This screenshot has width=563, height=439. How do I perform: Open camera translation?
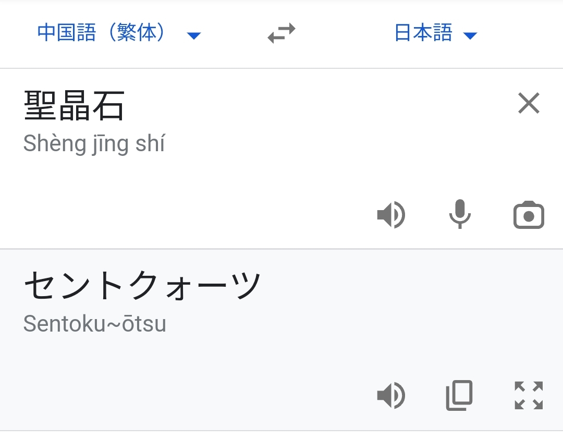[529, 215]
